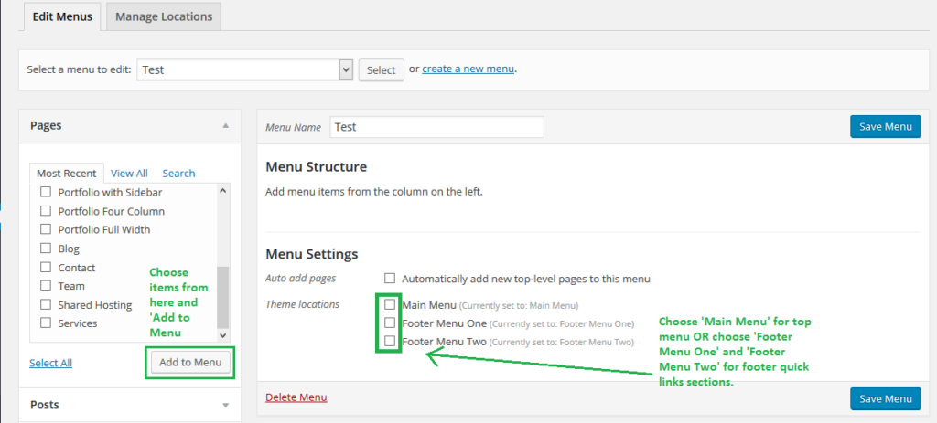
Task: Click into the Menu Name text field
Action: 436,127
